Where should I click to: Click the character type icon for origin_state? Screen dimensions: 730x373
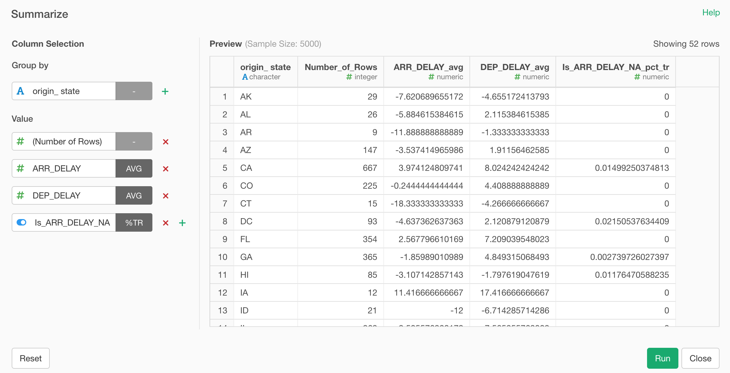[20, 91]
